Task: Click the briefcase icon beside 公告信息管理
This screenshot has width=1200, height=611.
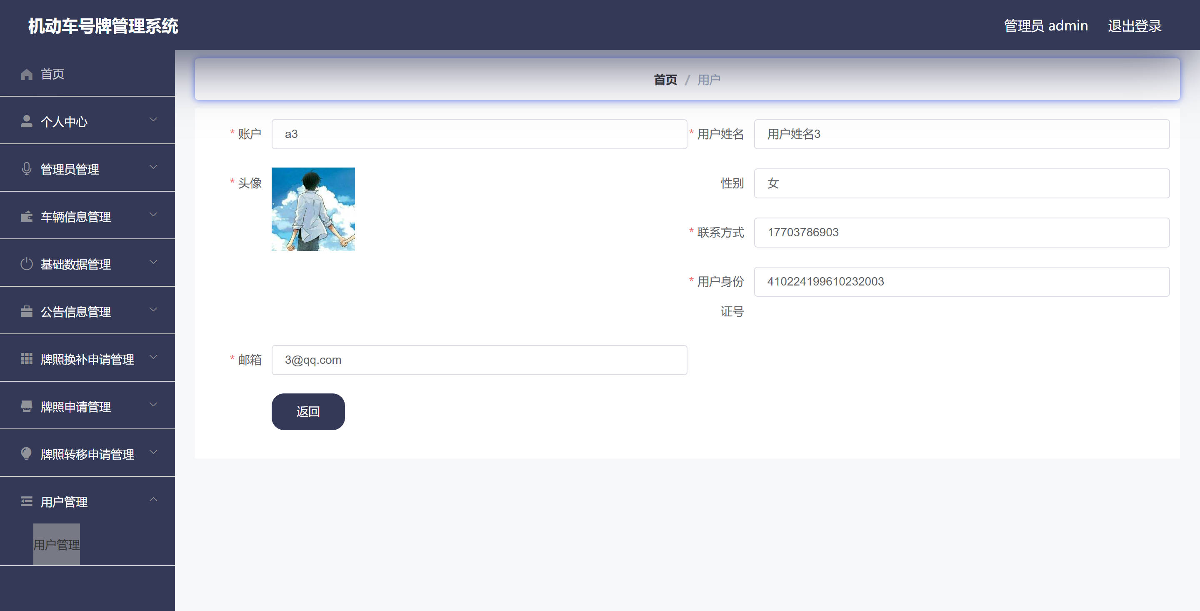Action: click(27, 312)
